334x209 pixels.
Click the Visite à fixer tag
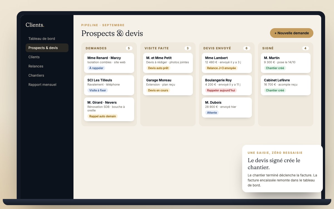point(98,90)
